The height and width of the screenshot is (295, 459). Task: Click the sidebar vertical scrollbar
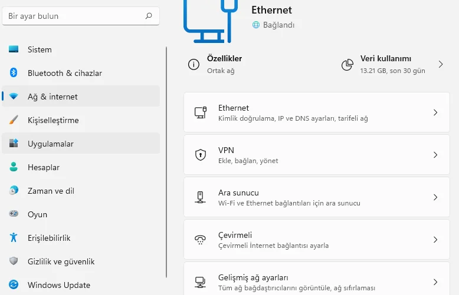point(166,162)
